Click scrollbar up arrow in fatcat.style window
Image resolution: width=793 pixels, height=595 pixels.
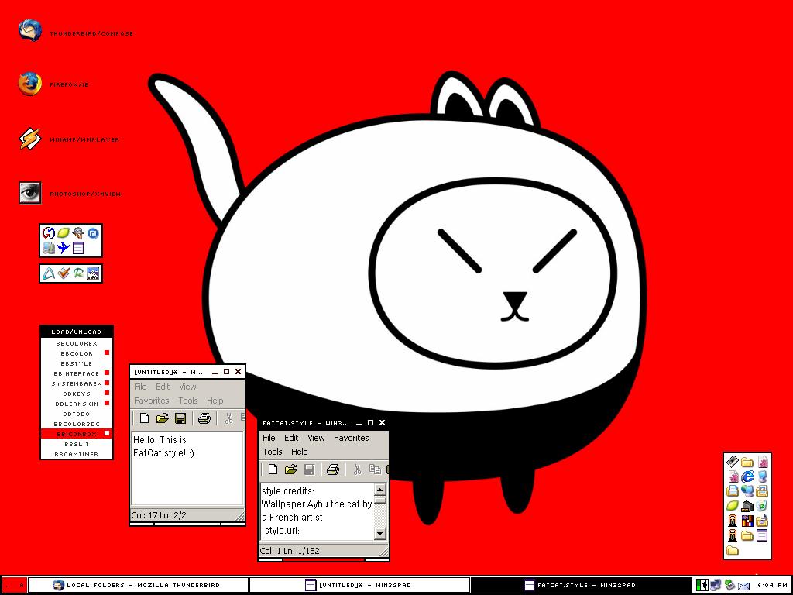379,490
